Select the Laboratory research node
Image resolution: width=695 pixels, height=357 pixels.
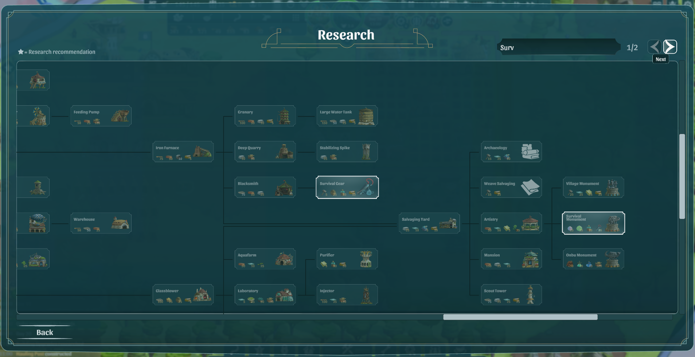click(x=265, y=295)
